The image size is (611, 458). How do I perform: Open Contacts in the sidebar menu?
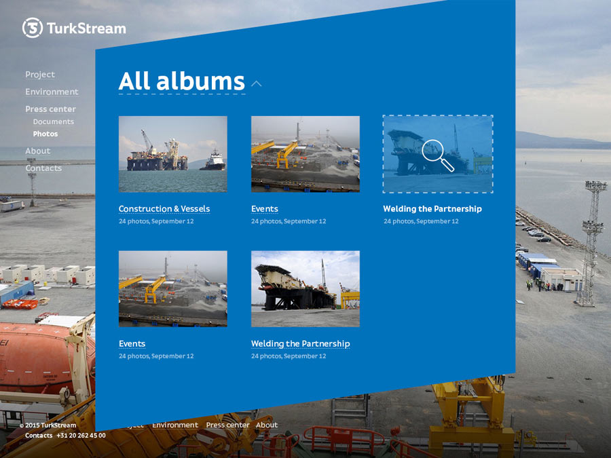[x=43, y=168]
